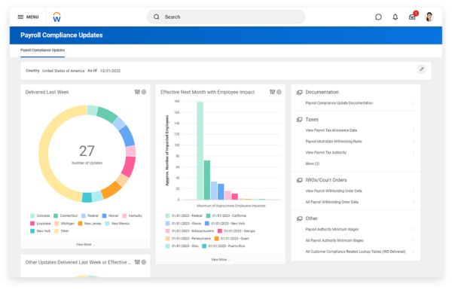Click chevron beside All Payroll Withholding Order Data
Screen dimensions: 452x290
414,202
